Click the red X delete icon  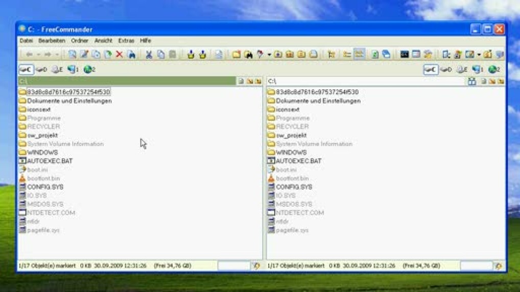click(119, 55)
